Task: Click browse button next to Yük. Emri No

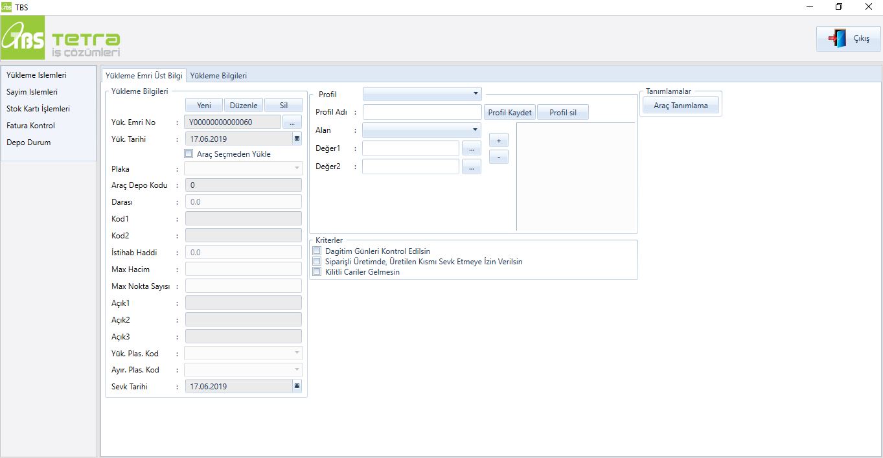Action: [292, 122]
